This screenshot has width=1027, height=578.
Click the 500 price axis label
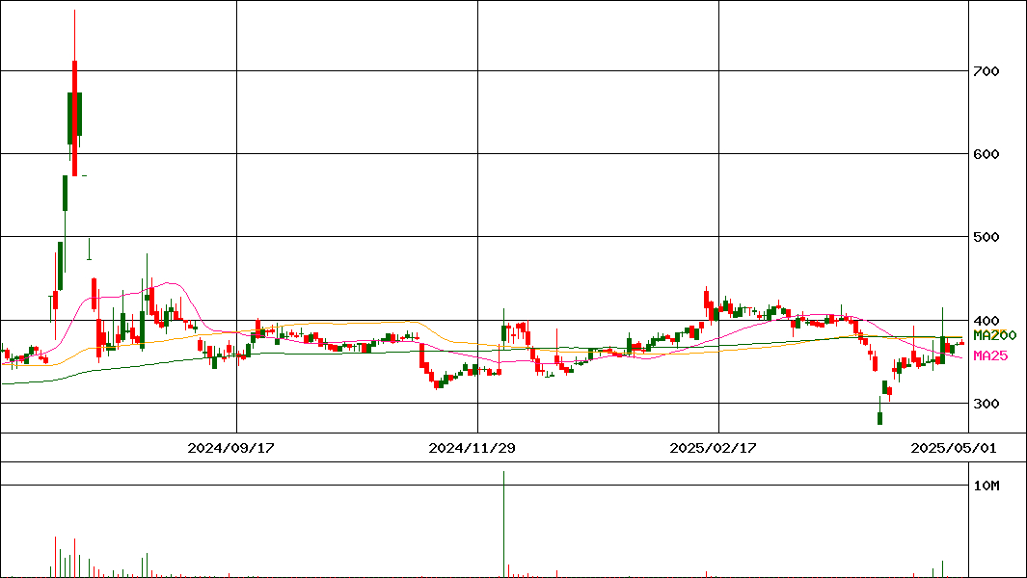click(x=986, y=237)
